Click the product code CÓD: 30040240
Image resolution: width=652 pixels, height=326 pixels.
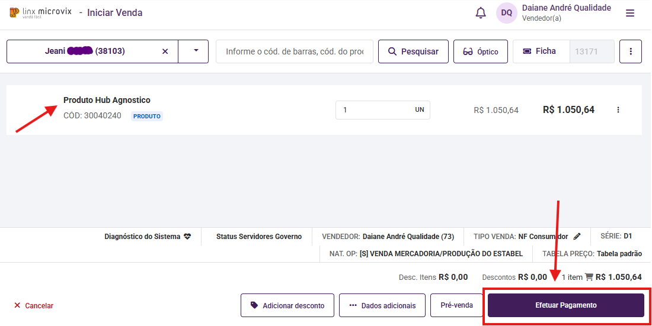pyautogui.click(x=92, y=116)
